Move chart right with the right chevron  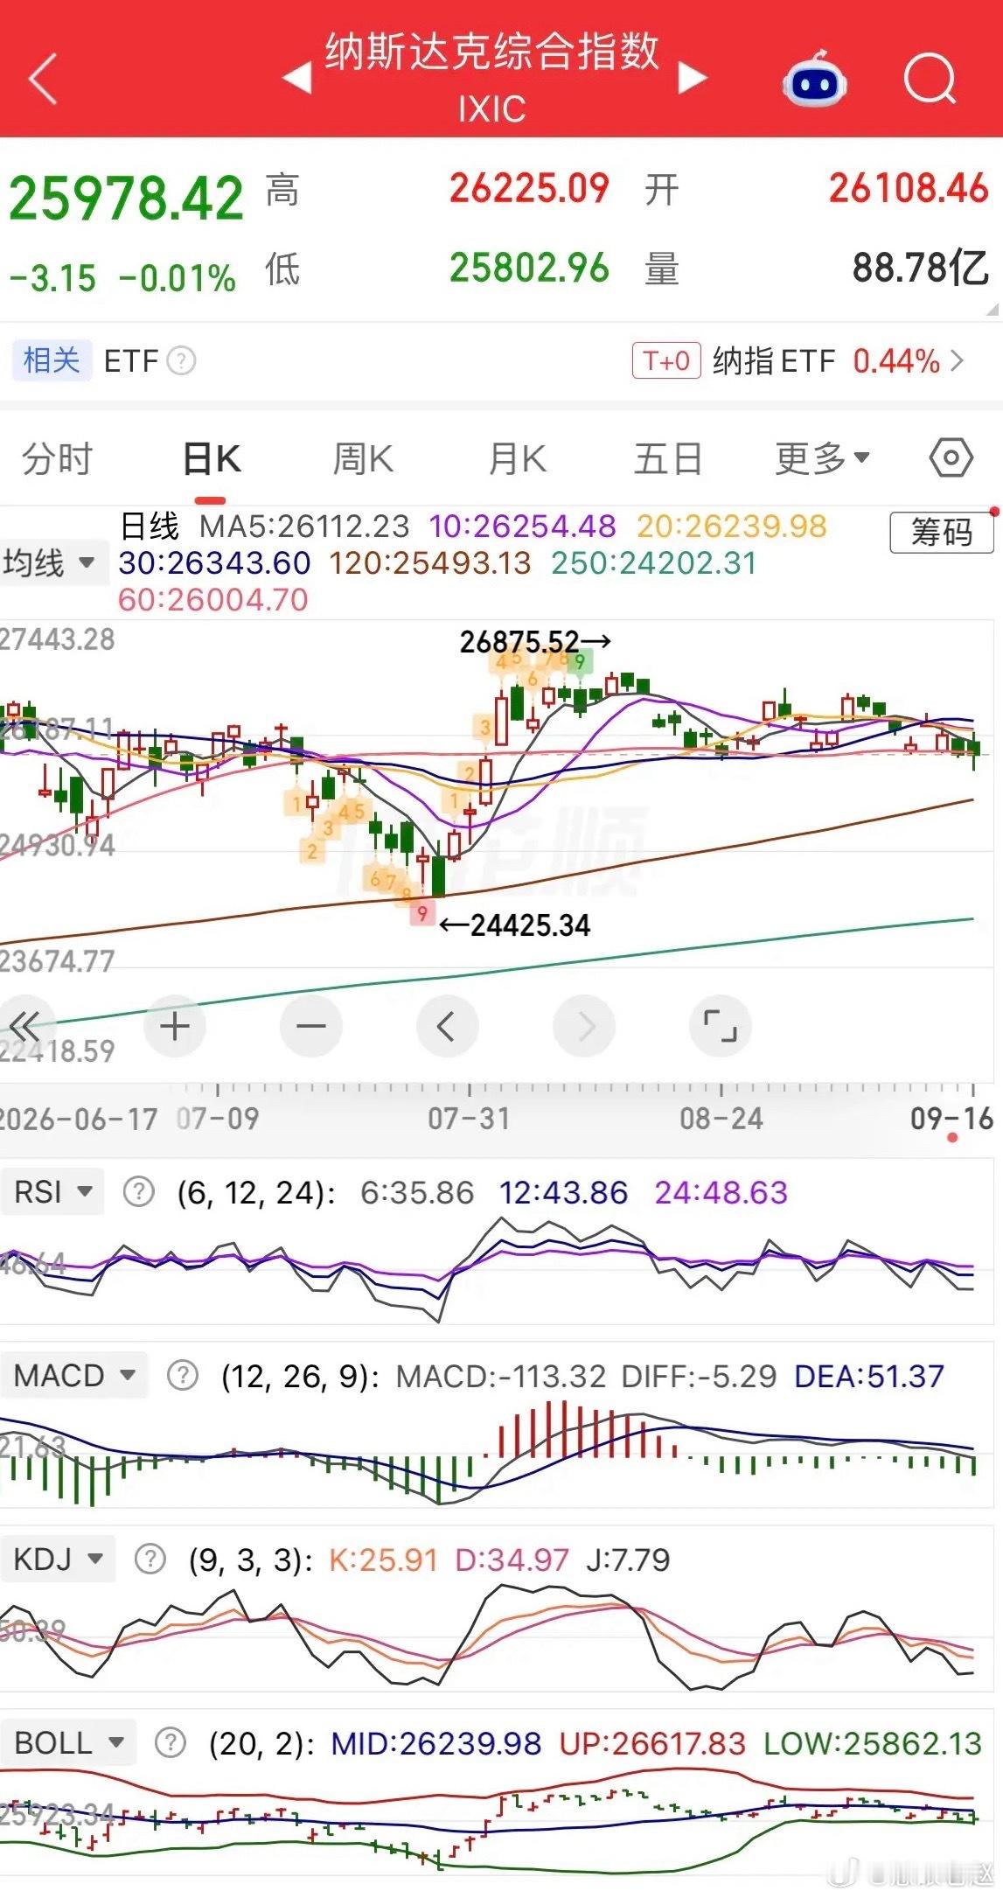(584, 1025)
